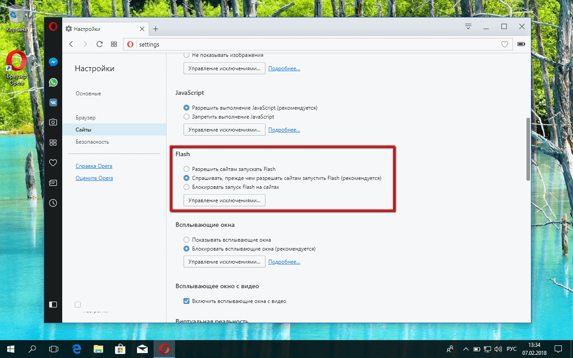Open Microsoft Store from the taskbar
Viewport: 573px width, 358px height.
120,349
